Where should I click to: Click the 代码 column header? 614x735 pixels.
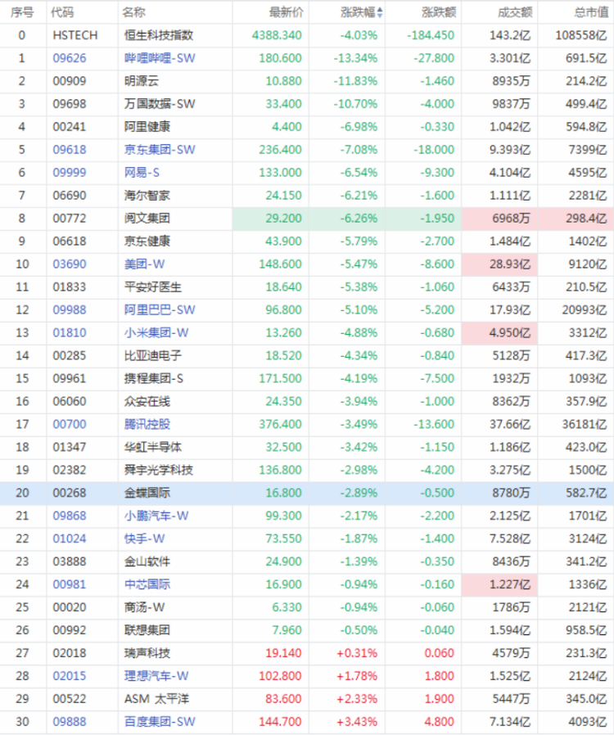pyautogui.click(x=62, y=12)
